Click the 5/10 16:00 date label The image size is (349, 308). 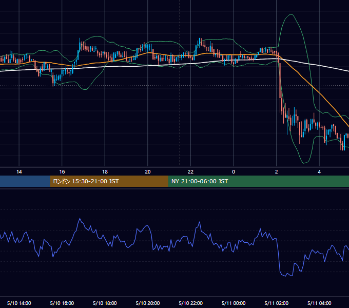[x=62, y=303]
